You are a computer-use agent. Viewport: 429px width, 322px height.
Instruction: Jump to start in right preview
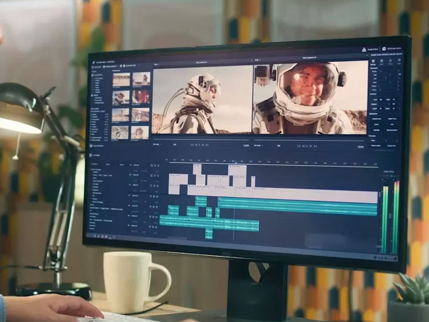click(x=299, y=146)
